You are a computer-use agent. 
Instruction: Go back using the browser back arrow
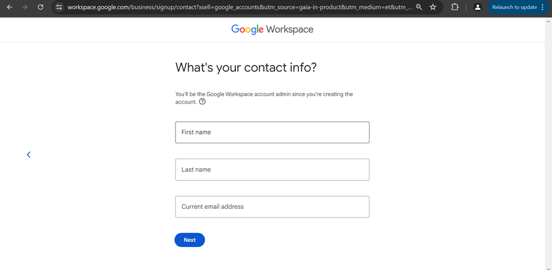pyautogui.click(x=10, y=7)
